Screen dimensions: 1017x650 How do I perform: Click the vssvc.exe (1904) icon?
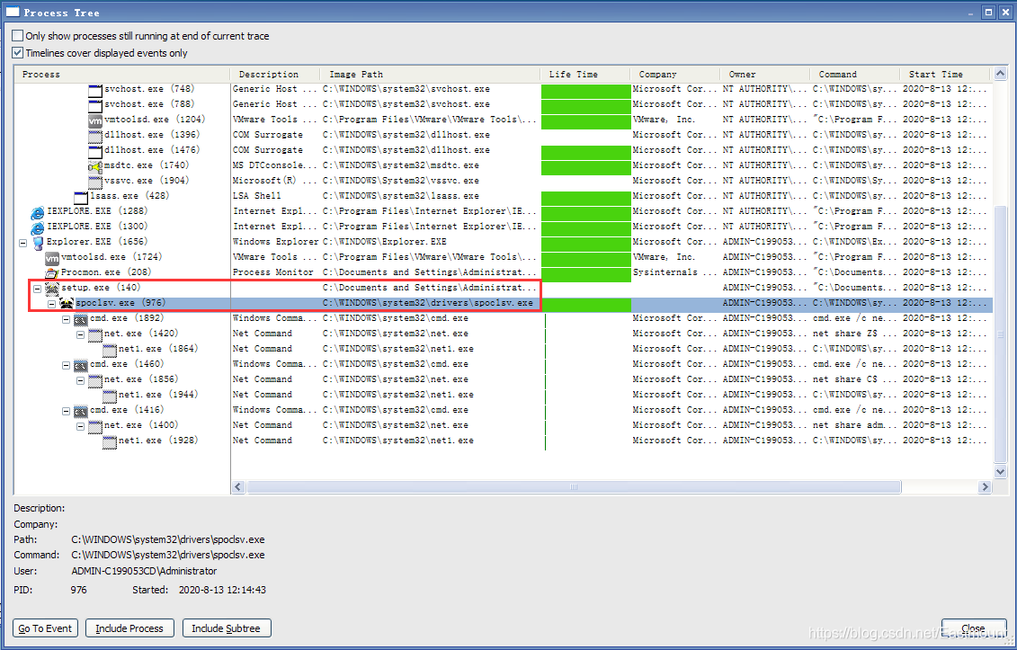point(95,181)
